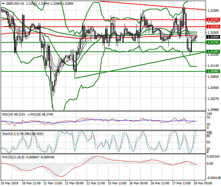Click the 28 Mar 05:00 time axis label
The height and width of the screenshot is (187, 221).
tap(203, 183)
